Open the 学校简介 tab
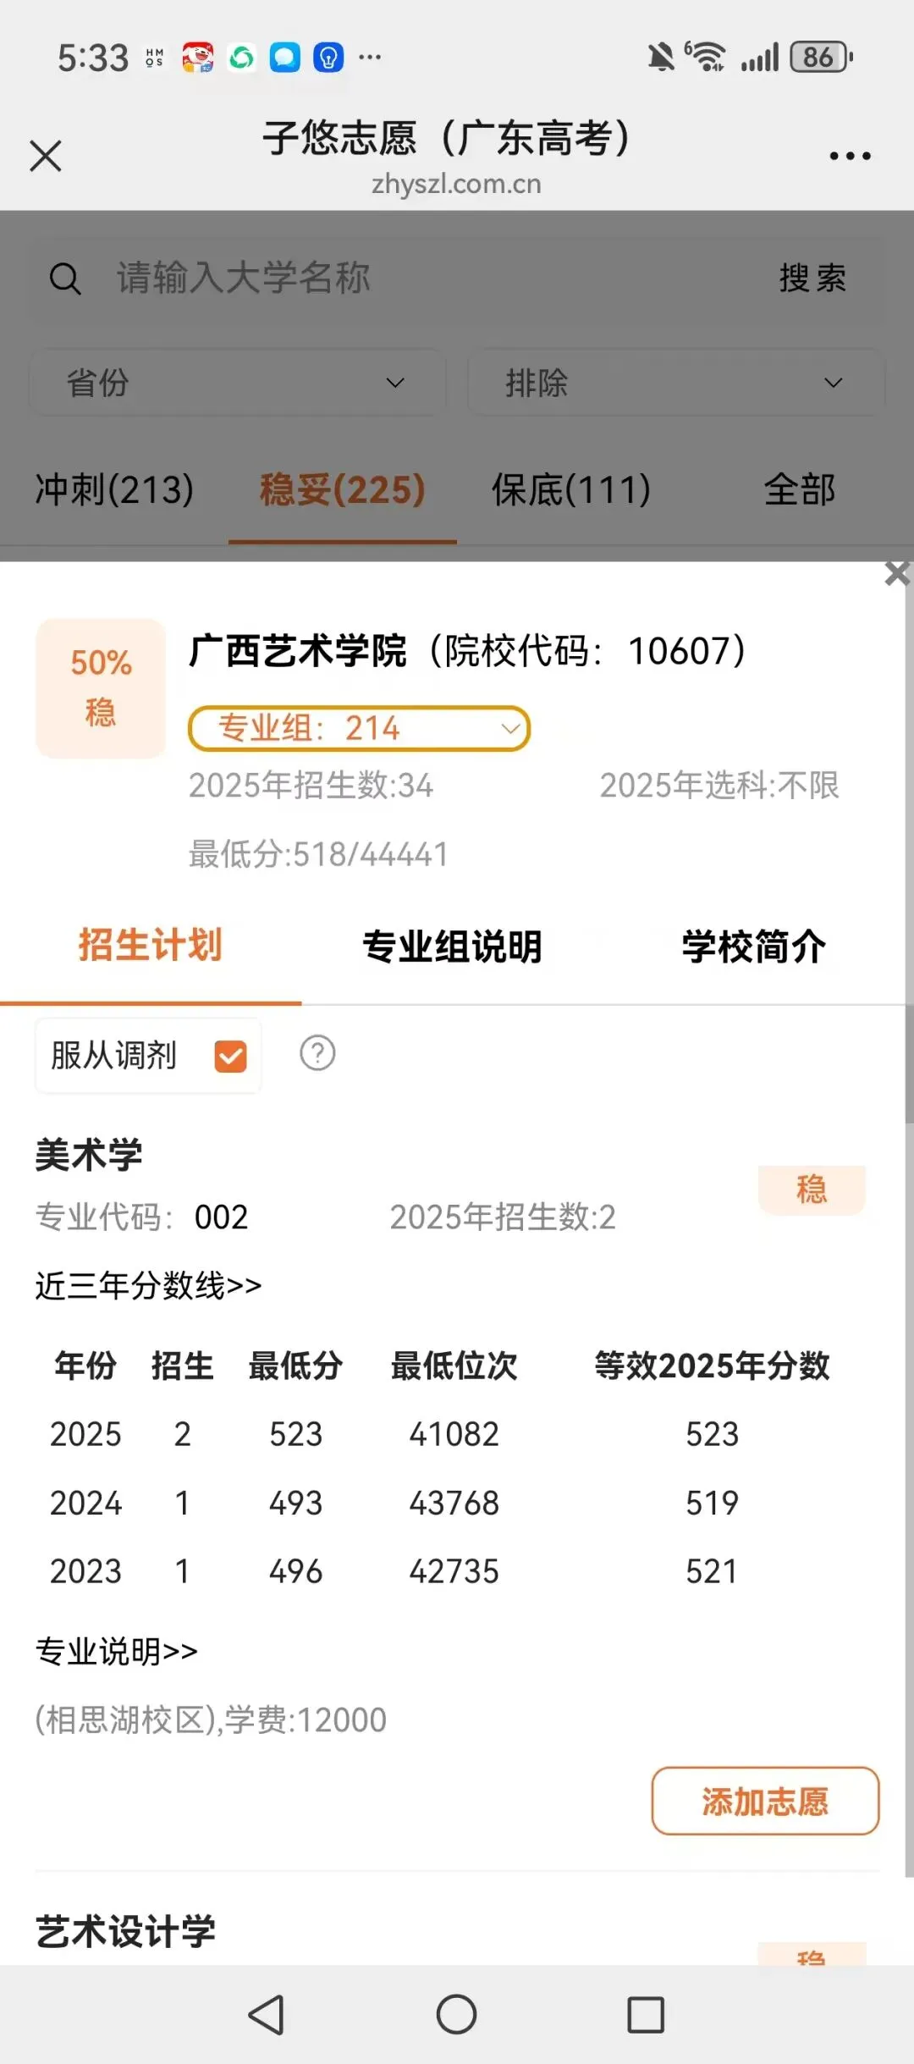Image resolution: width=914 pixels, height=2064 pixels. coord(753,946)
